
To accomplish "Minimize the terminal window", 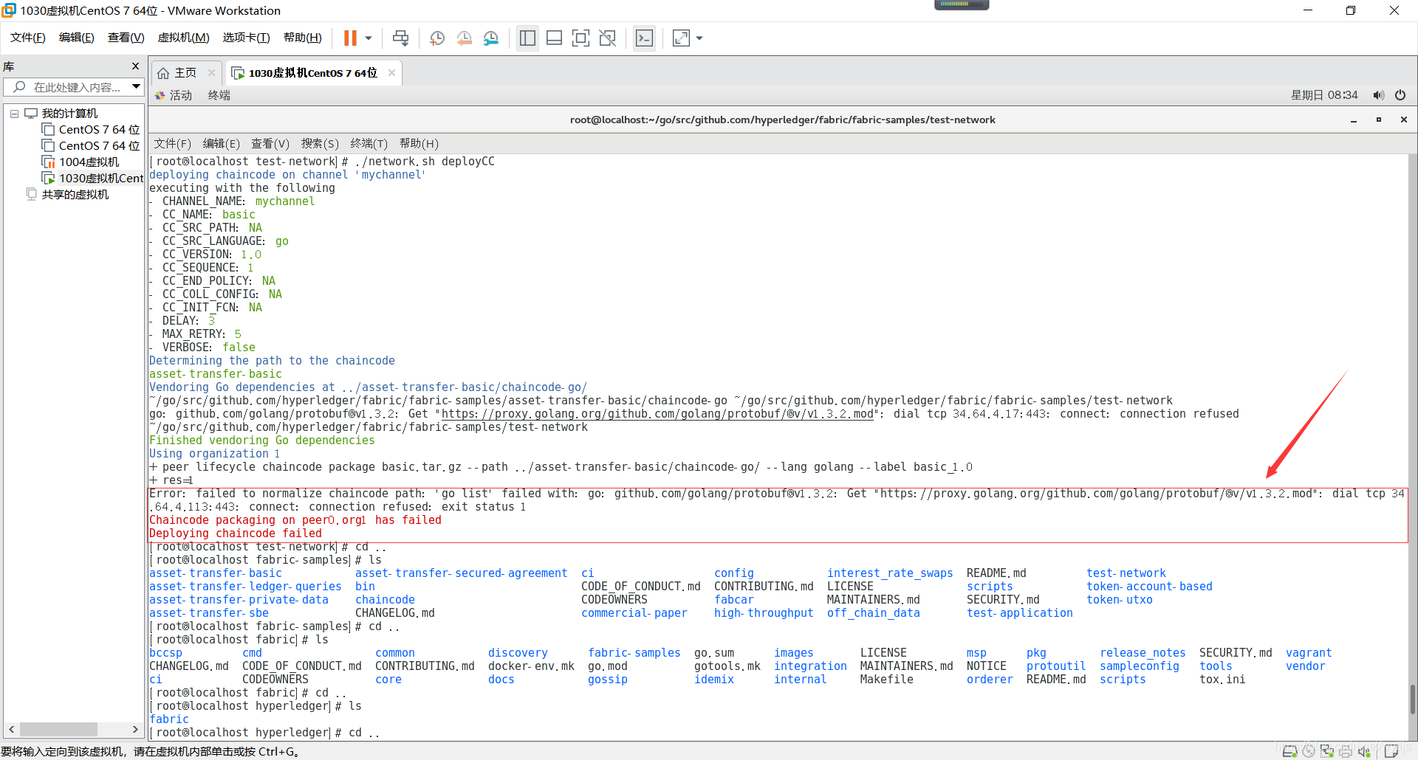I will pyautogui.click(x=1354, y=120).
